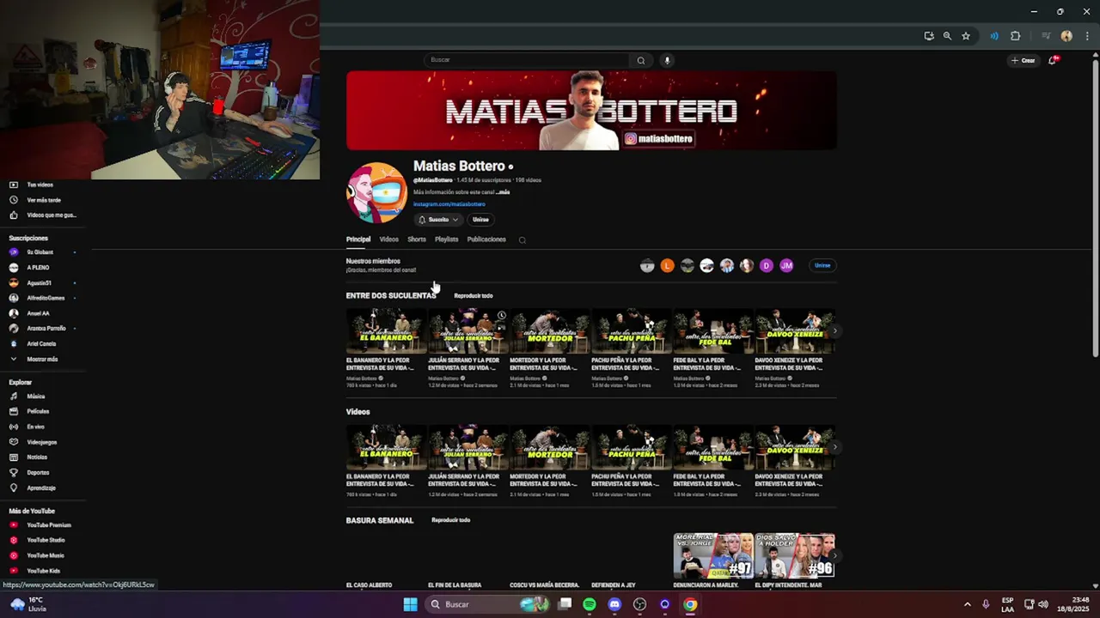This screenshot has width=1100, height=618.
Task: Open Basura Semanal #97 thumbnail
Action: click(713, 556)
